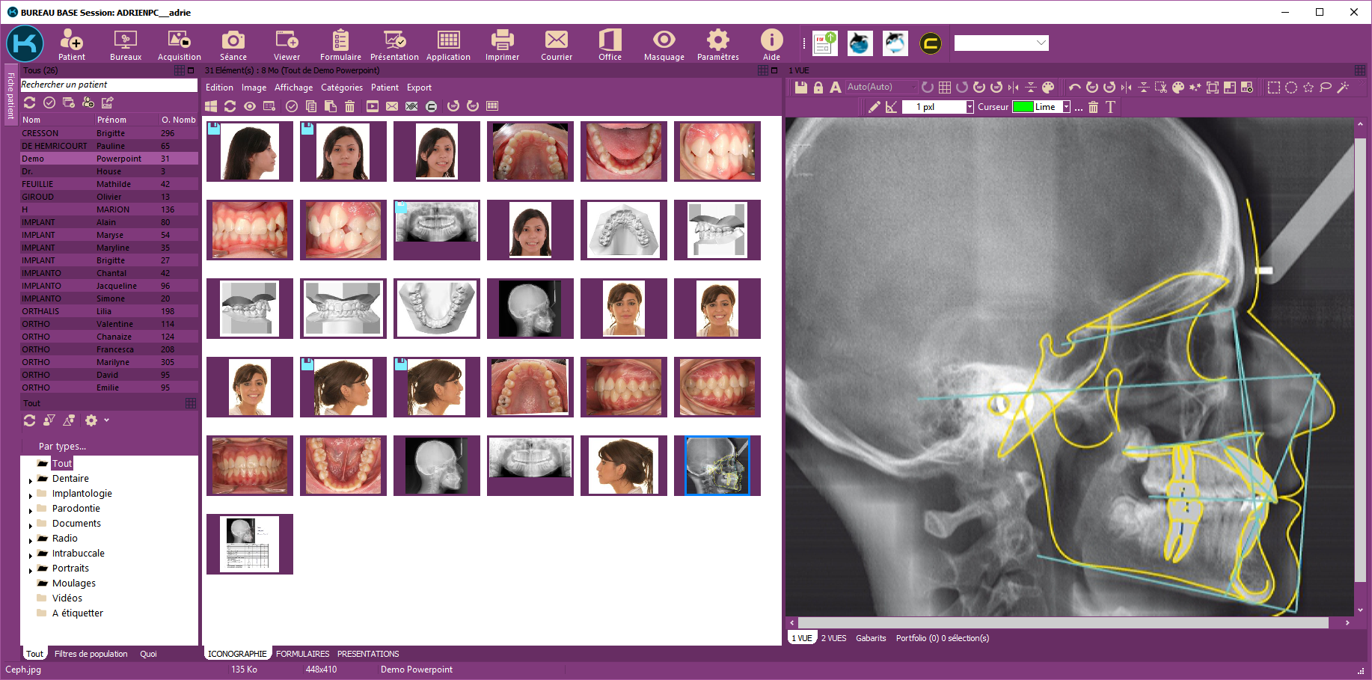Toggle the eye visibility icon in gallery toolbar
The height and width of the screenshot is (680, 1372).
(x=250, y=106)
